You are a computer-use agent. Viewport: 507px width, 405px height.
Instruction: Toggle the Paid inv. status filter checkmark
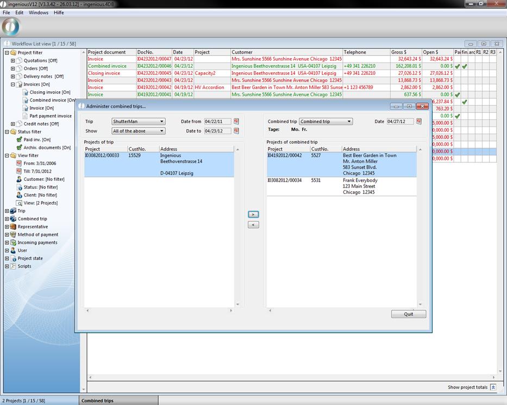[x=19, y=140]
